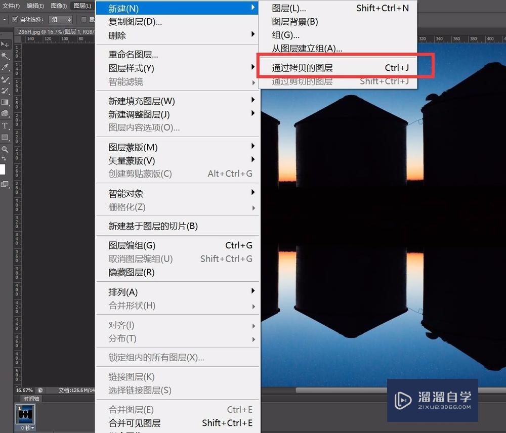
Task: Select timeline frame 1 thumbnail
Action: pos(25,414)
